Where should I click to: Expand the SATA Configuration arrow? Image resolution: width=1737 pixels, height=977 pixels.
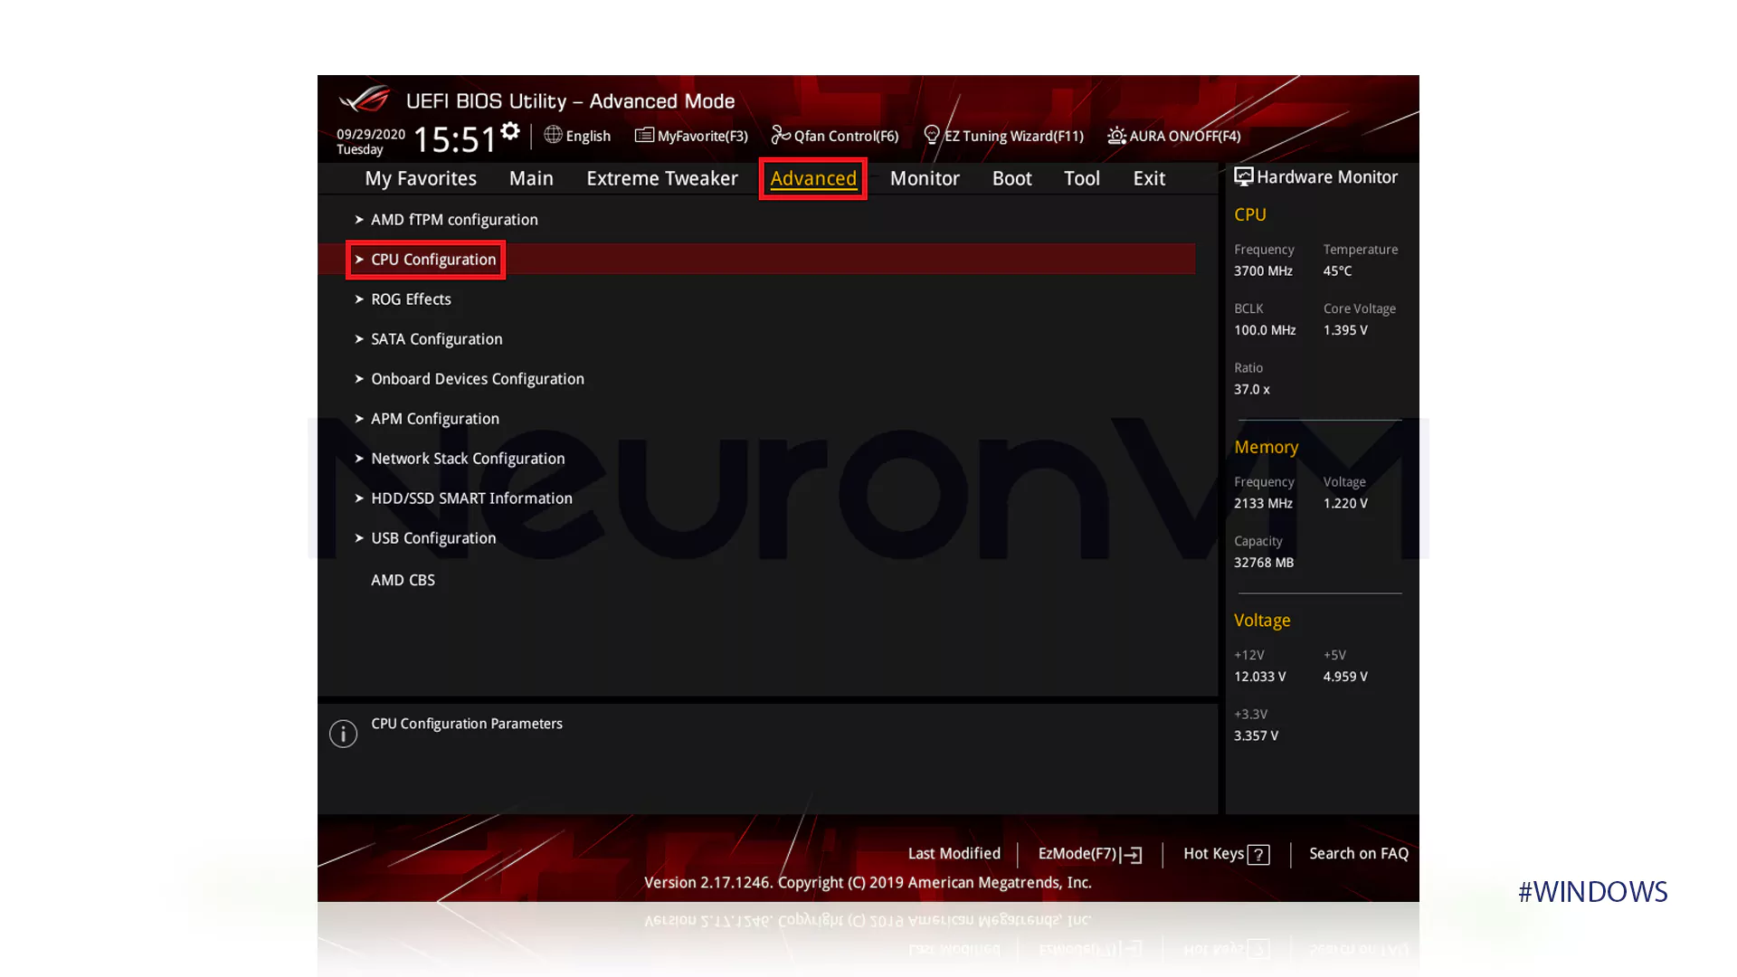click(359, 339)
